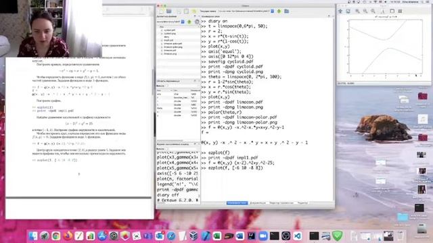Open Launchpad from the Dock

point(45,236)
